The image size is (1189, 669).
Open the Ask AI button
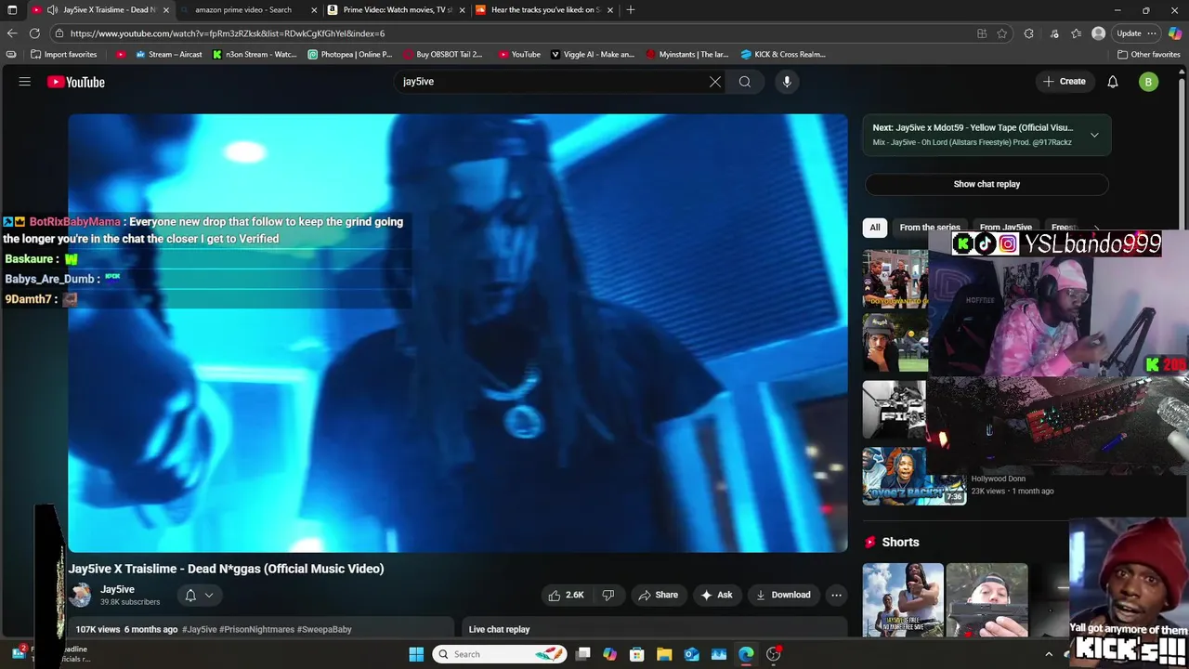(716, 595)
